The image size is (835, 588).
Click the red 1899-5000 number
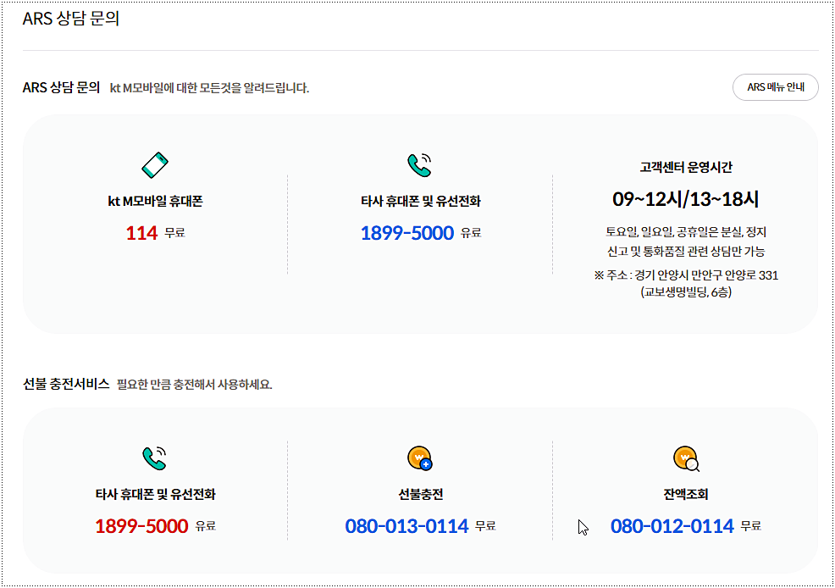point(141,526)
